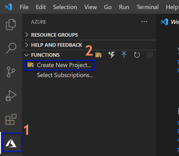Open the Azure view in activity bar

(x=11, y=143)
